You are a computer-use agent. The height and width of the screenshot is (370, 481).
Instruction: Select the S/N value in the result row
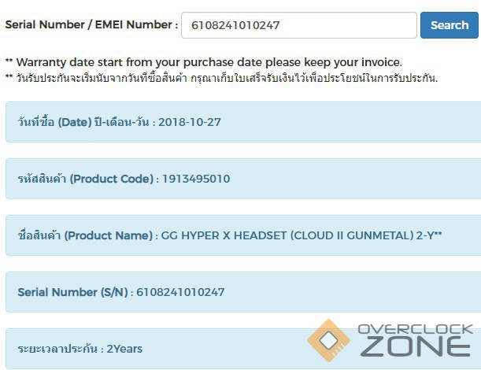180,292
